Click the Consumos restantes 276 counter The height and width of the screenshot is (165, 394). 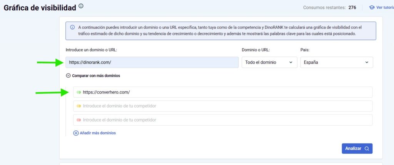pos(329,8)
